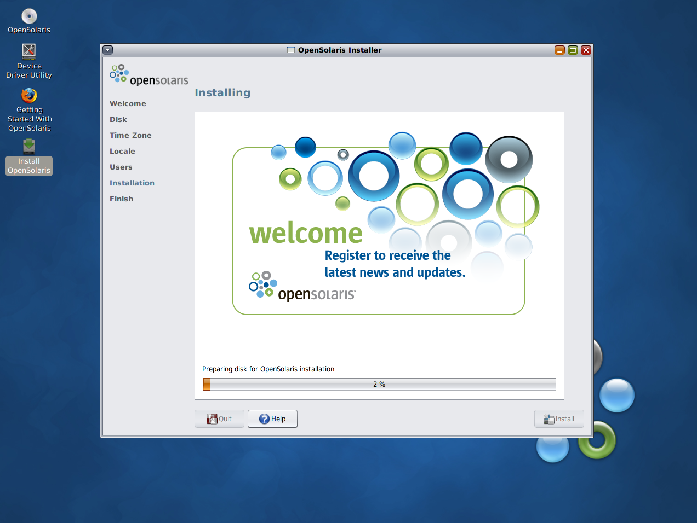Click the OpenSolaris logo in sidebar
Image resolution: width=697 pixels, height=523 pixels.
pos(148,75)
